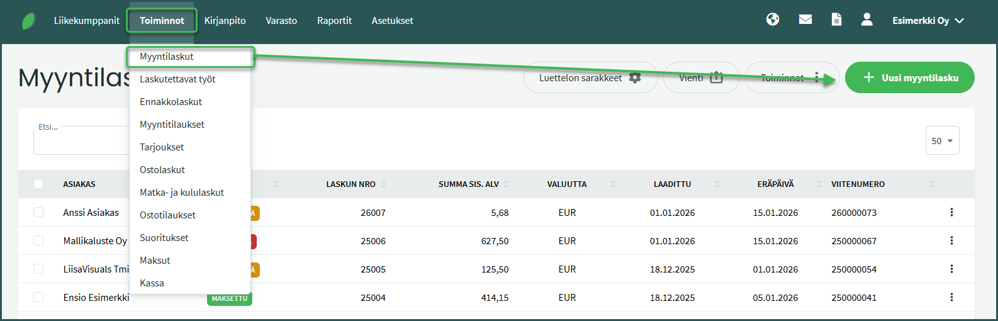
Task: Create invoice with Uusi myyntilasku button
Action: [x=909, y=78]
